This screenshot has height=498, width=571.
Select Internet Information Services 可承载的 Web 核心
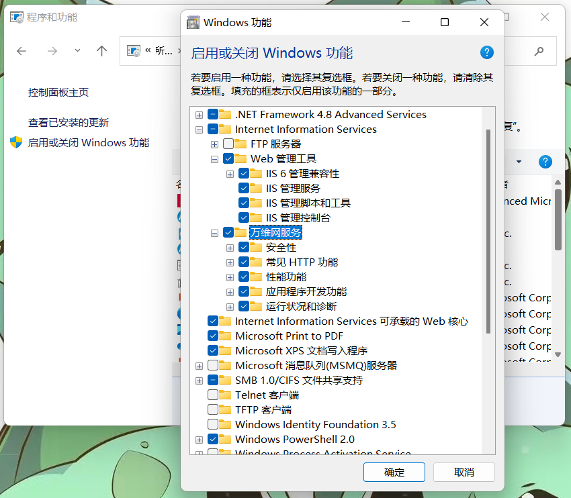(x=351, y=321)
